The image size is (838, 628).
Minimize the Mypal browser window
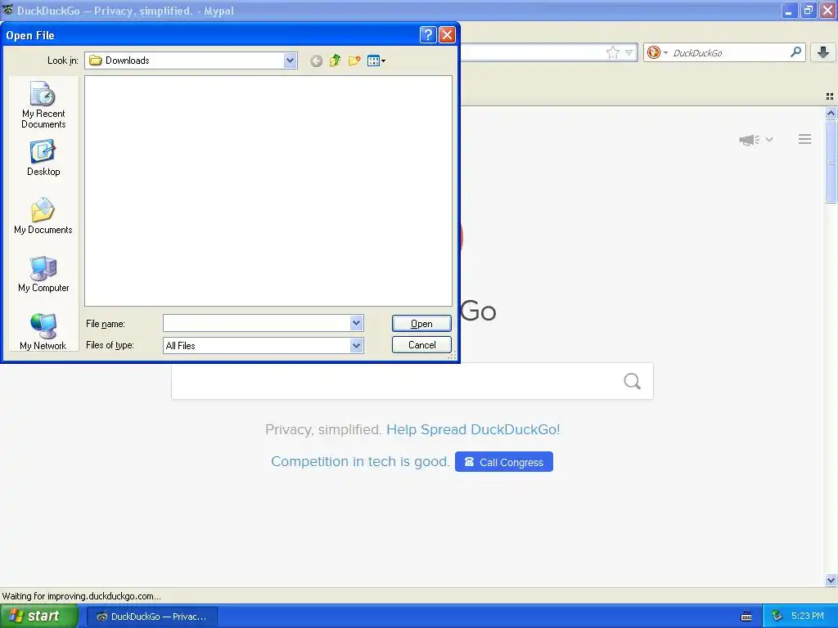click(x=790, y=11)
